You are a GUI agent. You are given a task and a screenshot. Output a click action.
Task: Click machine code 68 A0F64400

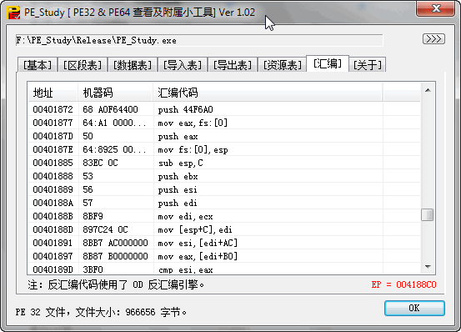tap(110, 109)
